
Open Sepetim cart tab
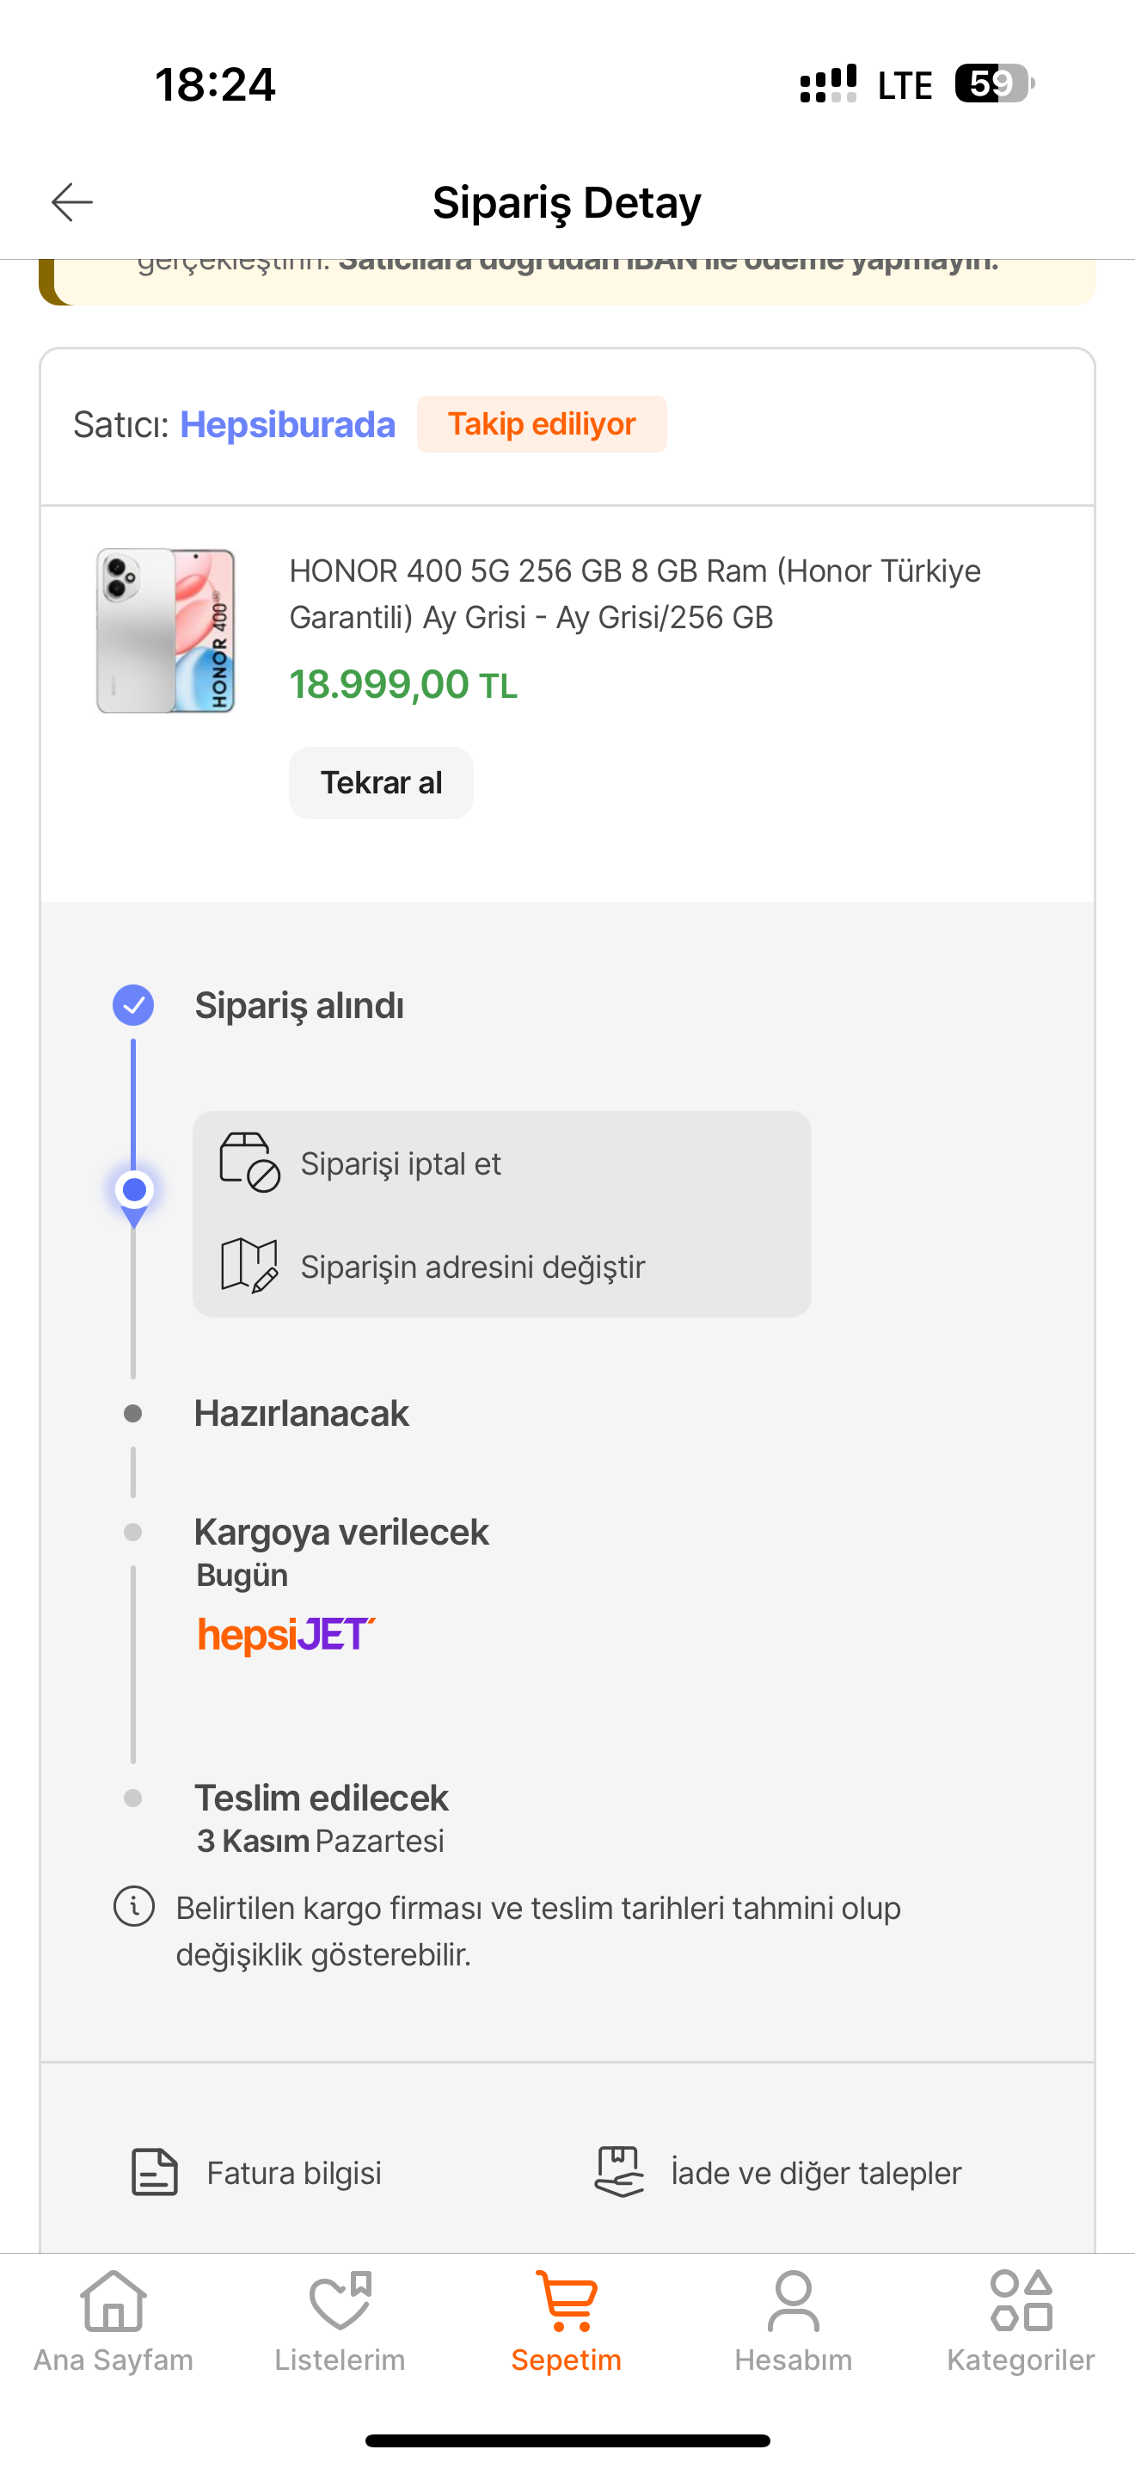pyautogui.click(x=567, y=2318)
